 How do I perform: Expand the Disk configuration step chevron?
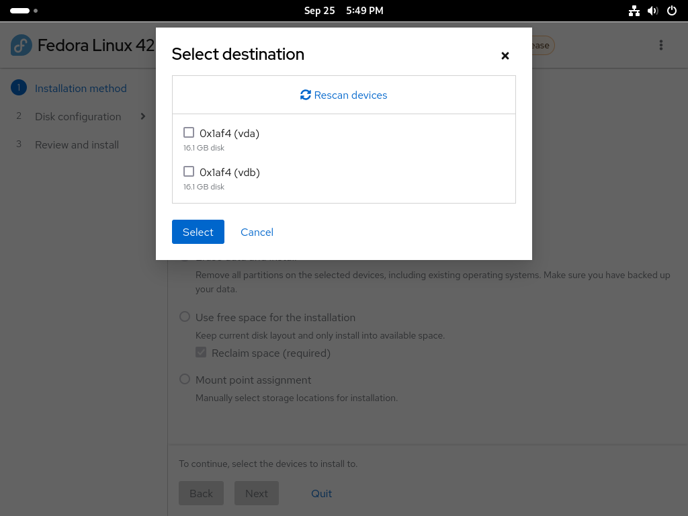143,116
